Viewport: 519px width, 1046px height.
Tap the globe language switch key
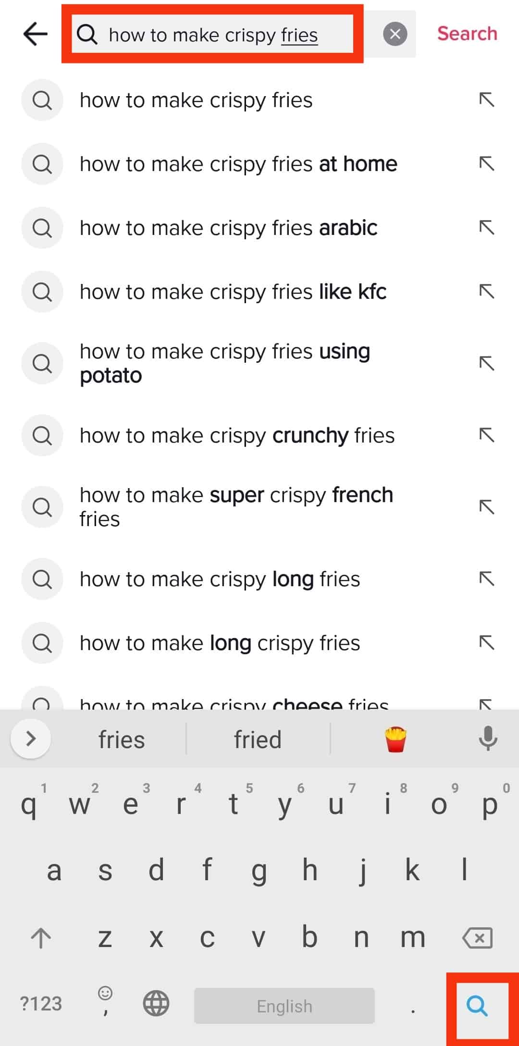156,1004
